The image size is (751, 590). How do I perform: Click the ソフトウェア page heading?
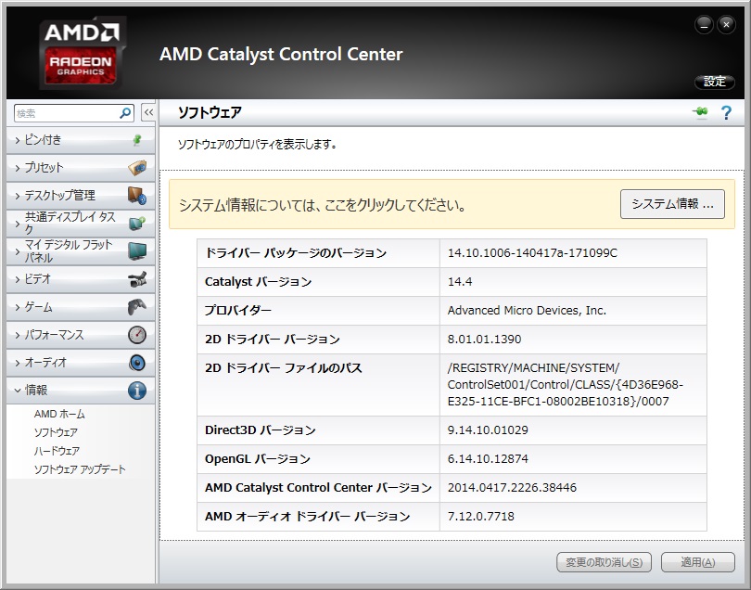(210, 112)
